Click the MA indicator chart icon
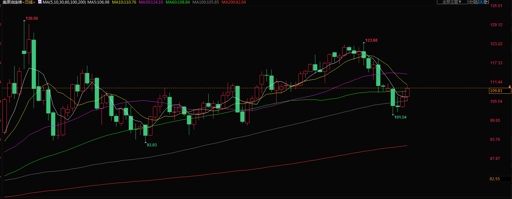 tap(40, 2)
